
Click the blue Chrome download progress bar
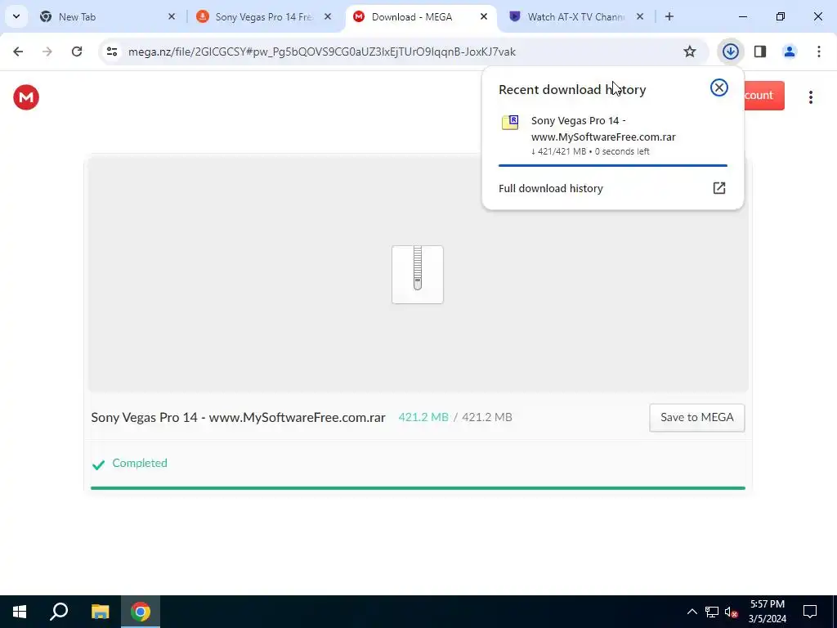click(613, 165)
